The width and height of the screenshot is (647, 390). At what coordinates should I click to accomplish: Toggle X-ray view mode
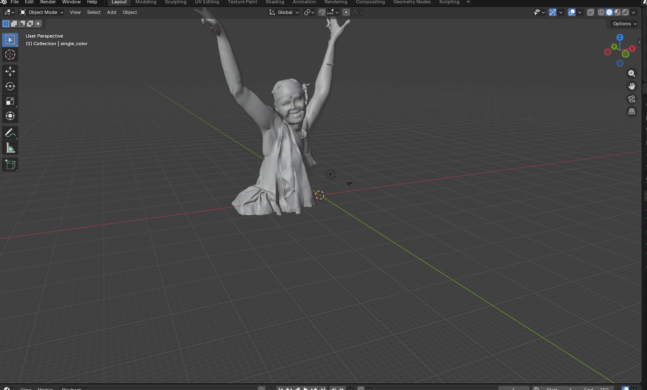click(591, 12)
